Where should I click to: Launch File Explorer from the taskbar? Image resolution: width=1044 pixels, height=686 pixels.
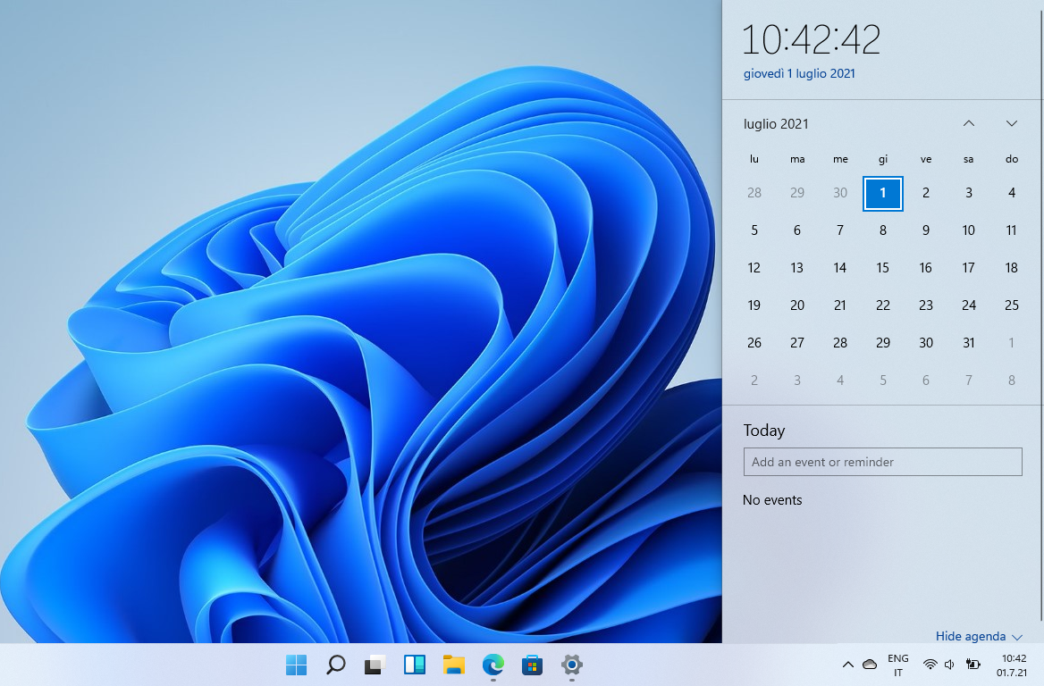[453, 664]
